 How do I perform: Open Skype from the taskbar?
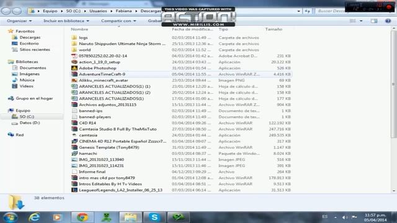click(154, 217)
